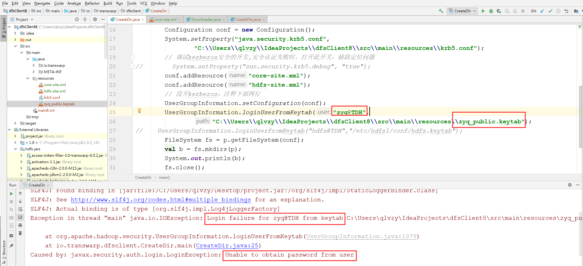Open the CreateDir run configuration dropdown
Viewport: 583px width, 266px height.
(x=462, y=11)
